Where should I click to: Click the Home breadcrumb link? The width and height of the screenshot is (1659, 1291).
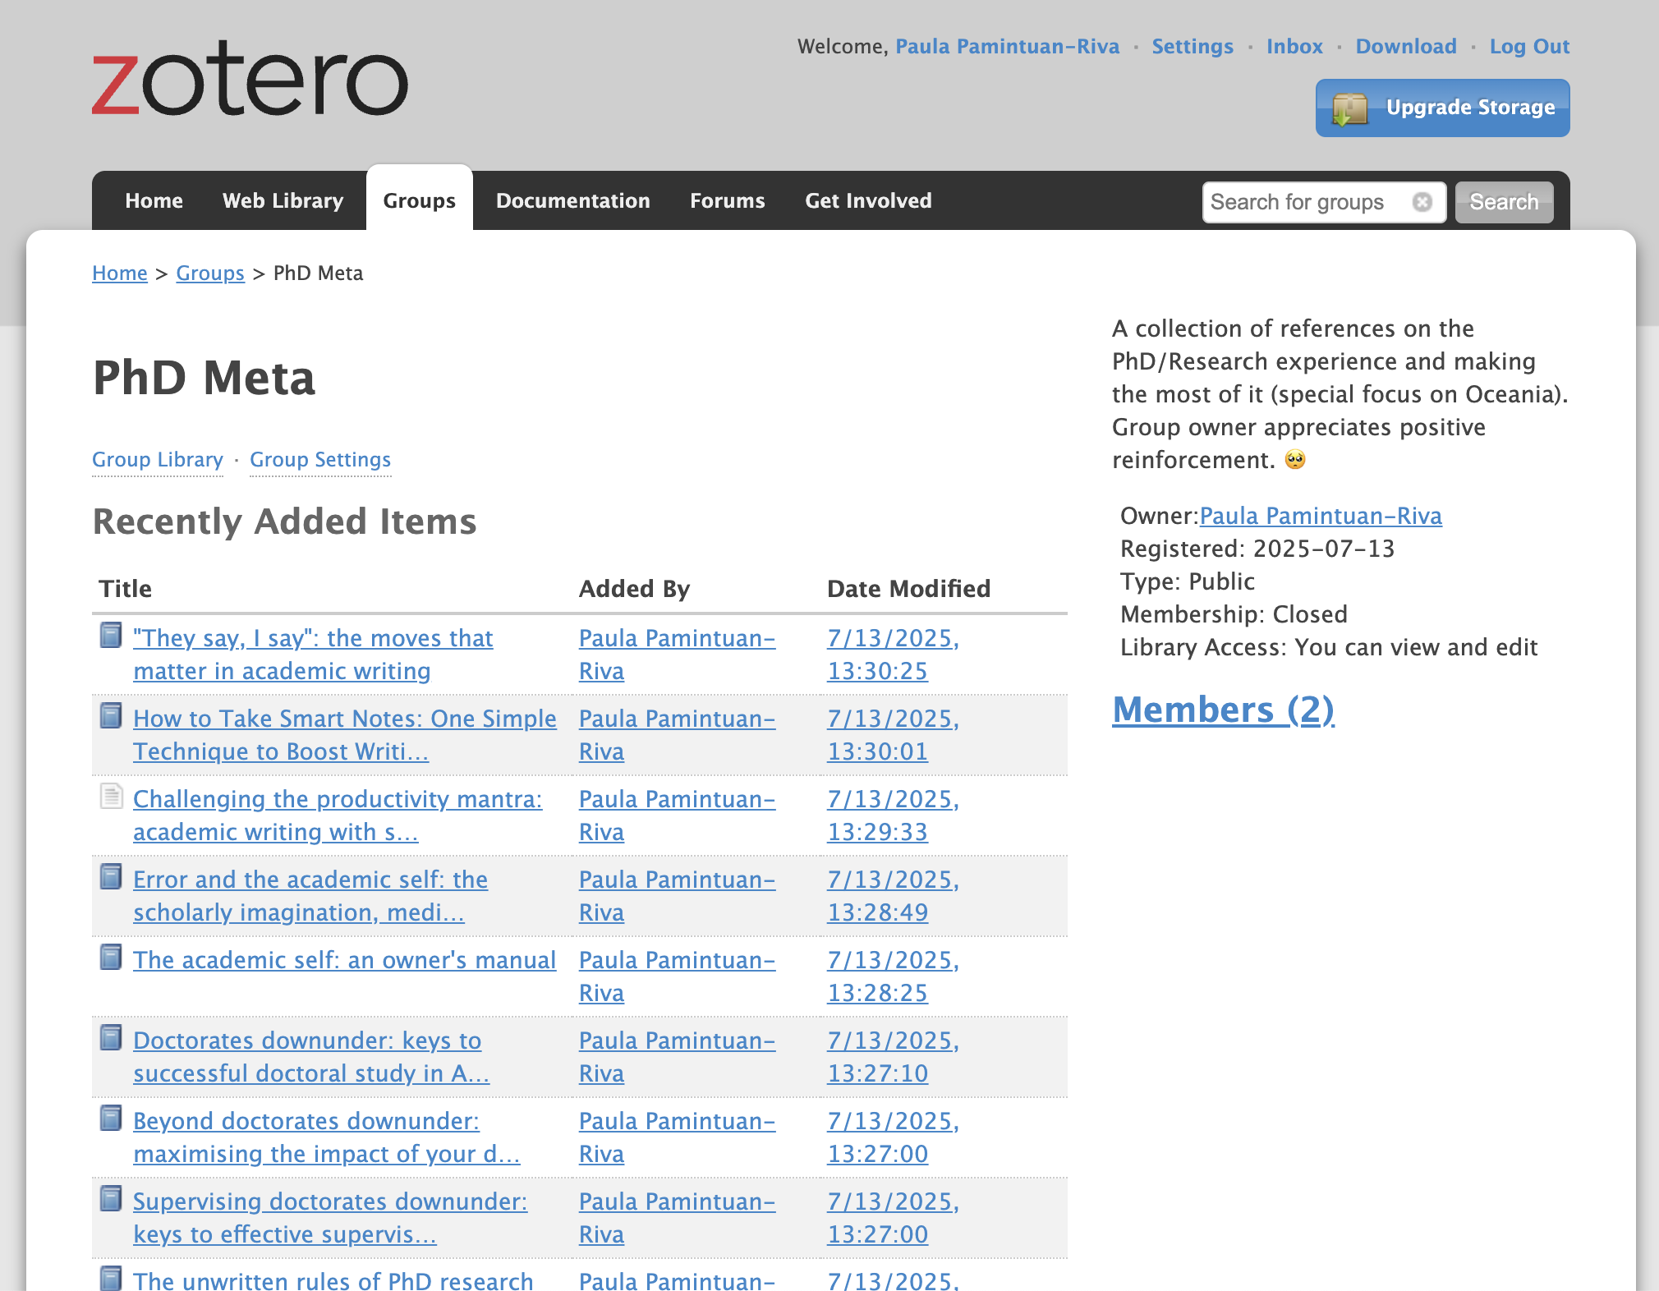120,273
